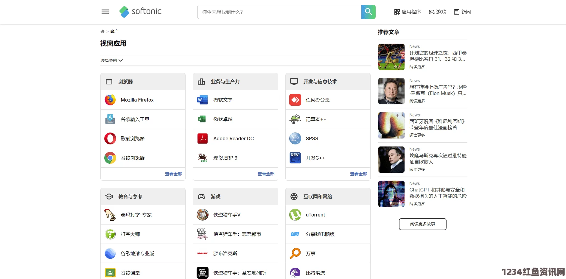Viewport: 566px width, 279px height.
Task: Click the Mozilla Firefox icon
Action: 110,100
